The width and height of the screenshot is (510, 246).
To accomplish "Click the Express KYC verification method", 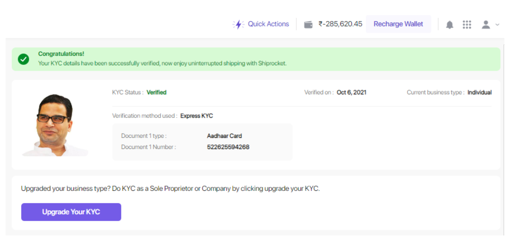I will click(196, 116).
